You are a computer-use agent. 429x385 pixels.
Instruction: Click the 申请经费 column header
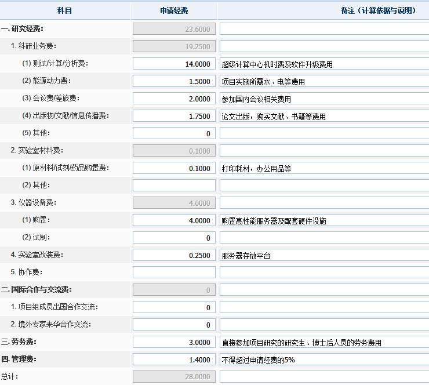174,10
